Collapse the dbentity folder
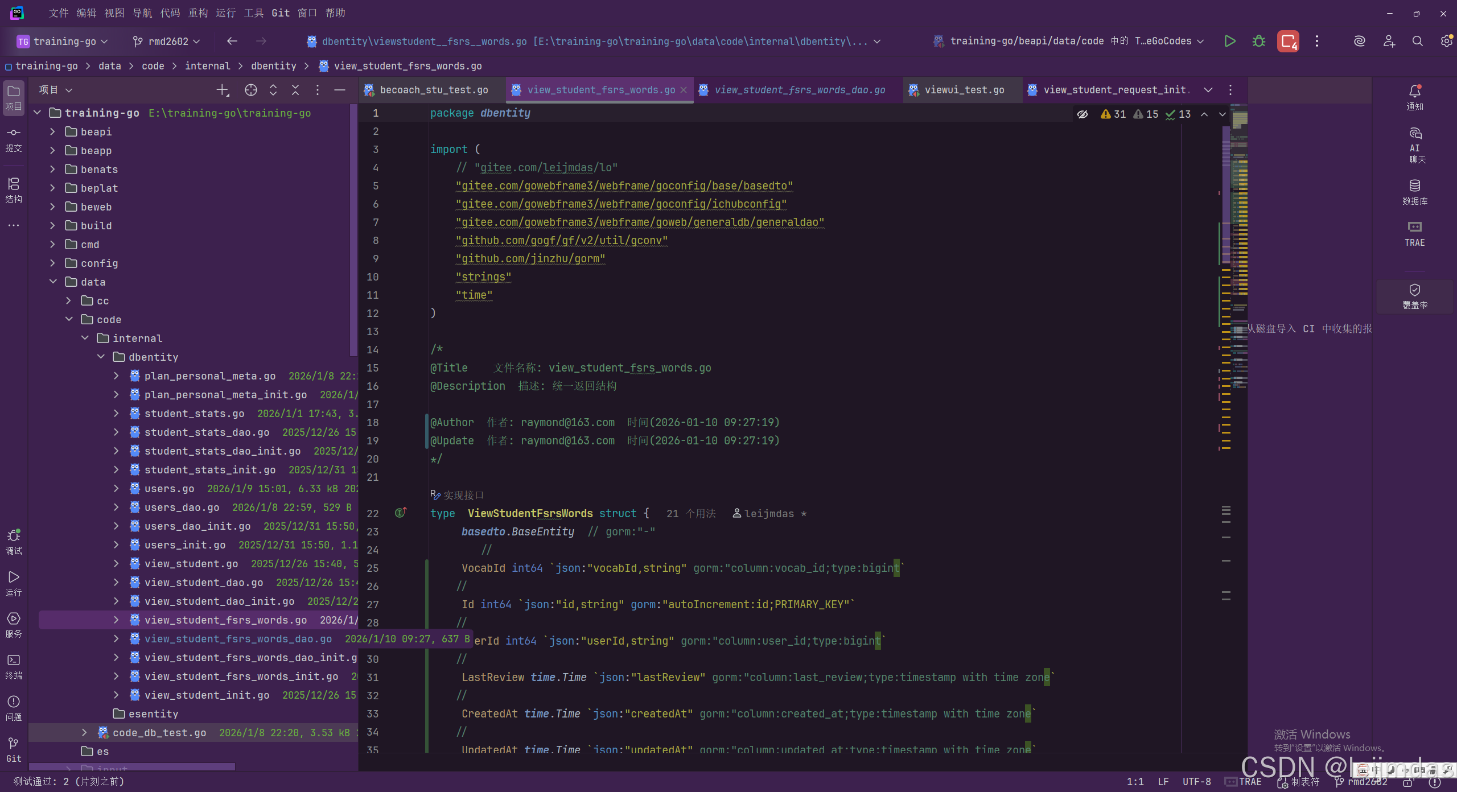 point(101,357)
